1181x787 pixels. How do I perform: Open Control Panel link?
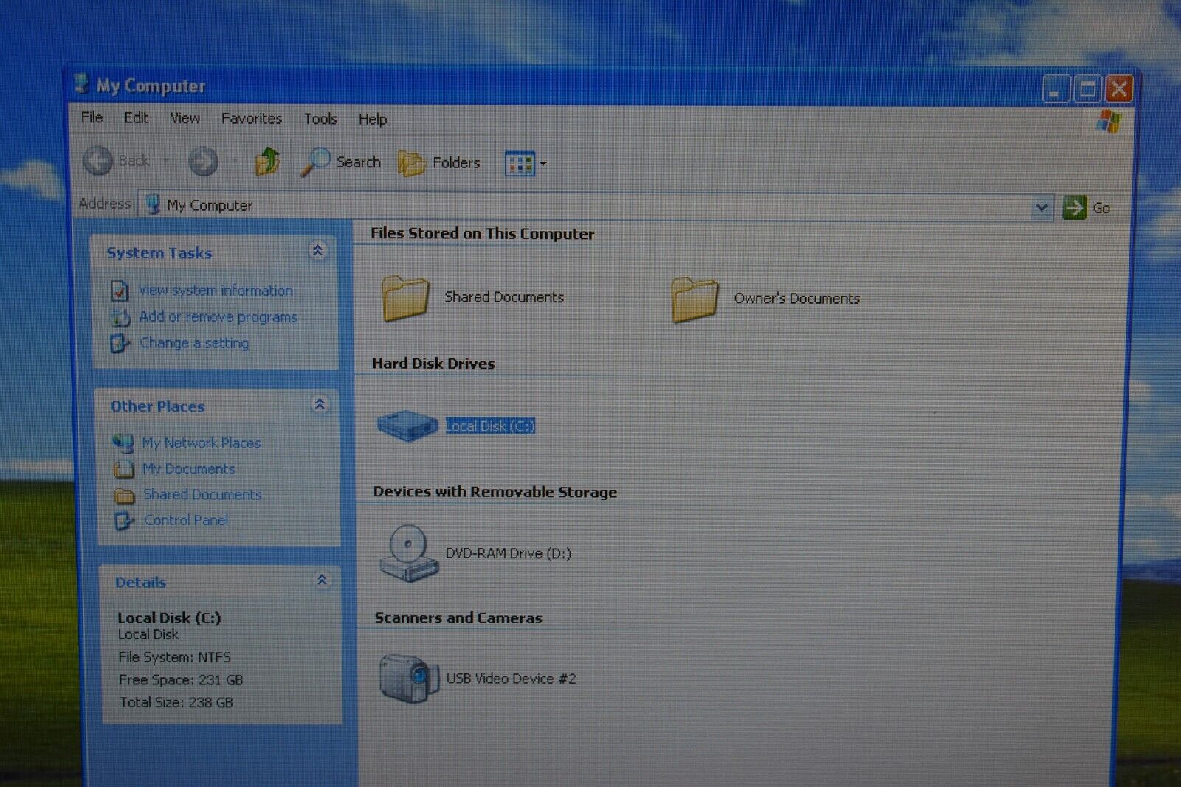(186, 520)
